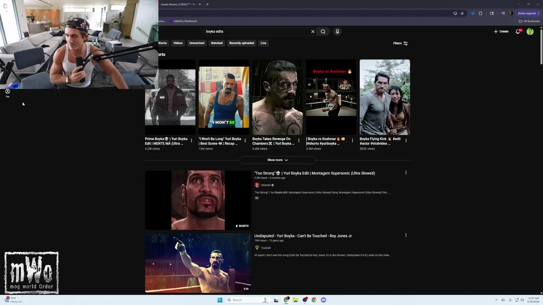
Task: Open the taskbar clock showing 11:57 AM
Action: (x=533, y=300)
